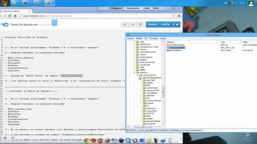Open the Edición menu in Registry Editor
This screenshot has width=257, height=144.
(x=139, y=38)
